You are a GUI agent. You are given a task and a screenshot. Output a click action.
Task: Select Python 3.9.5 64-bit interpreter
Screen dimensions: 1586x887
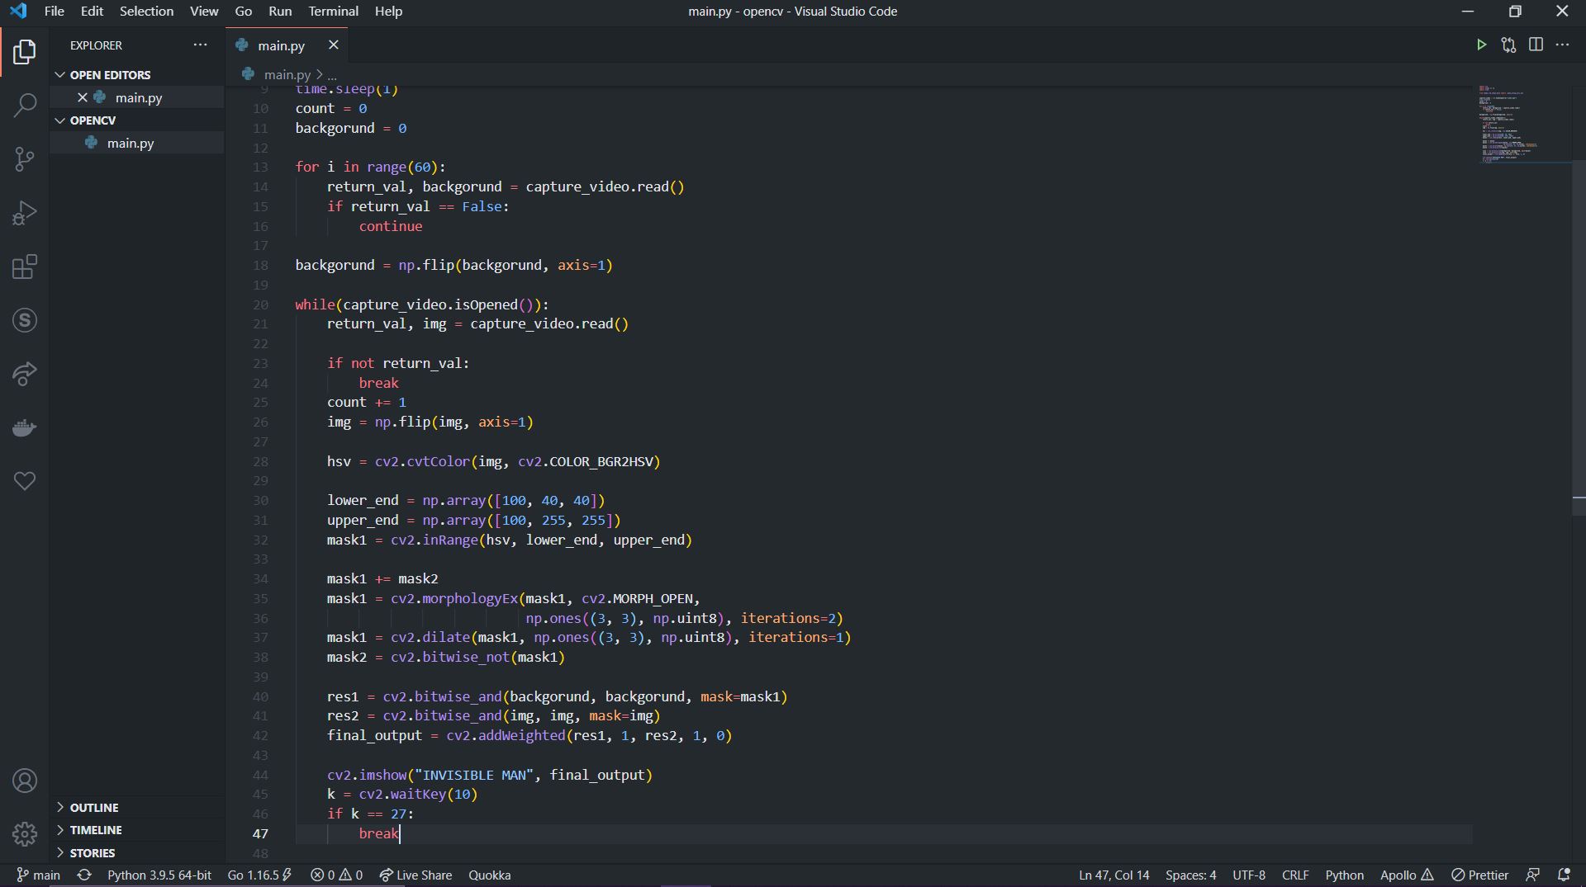(x=159, y=875)
